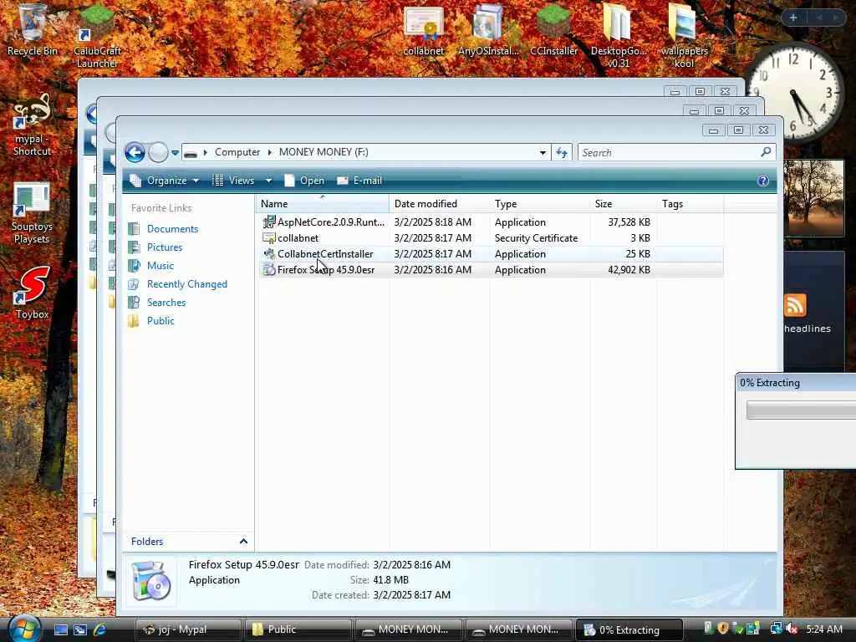856x642 pixels.
Task: Open the Recycle Bin desktop icon
Action: point(33,28)
